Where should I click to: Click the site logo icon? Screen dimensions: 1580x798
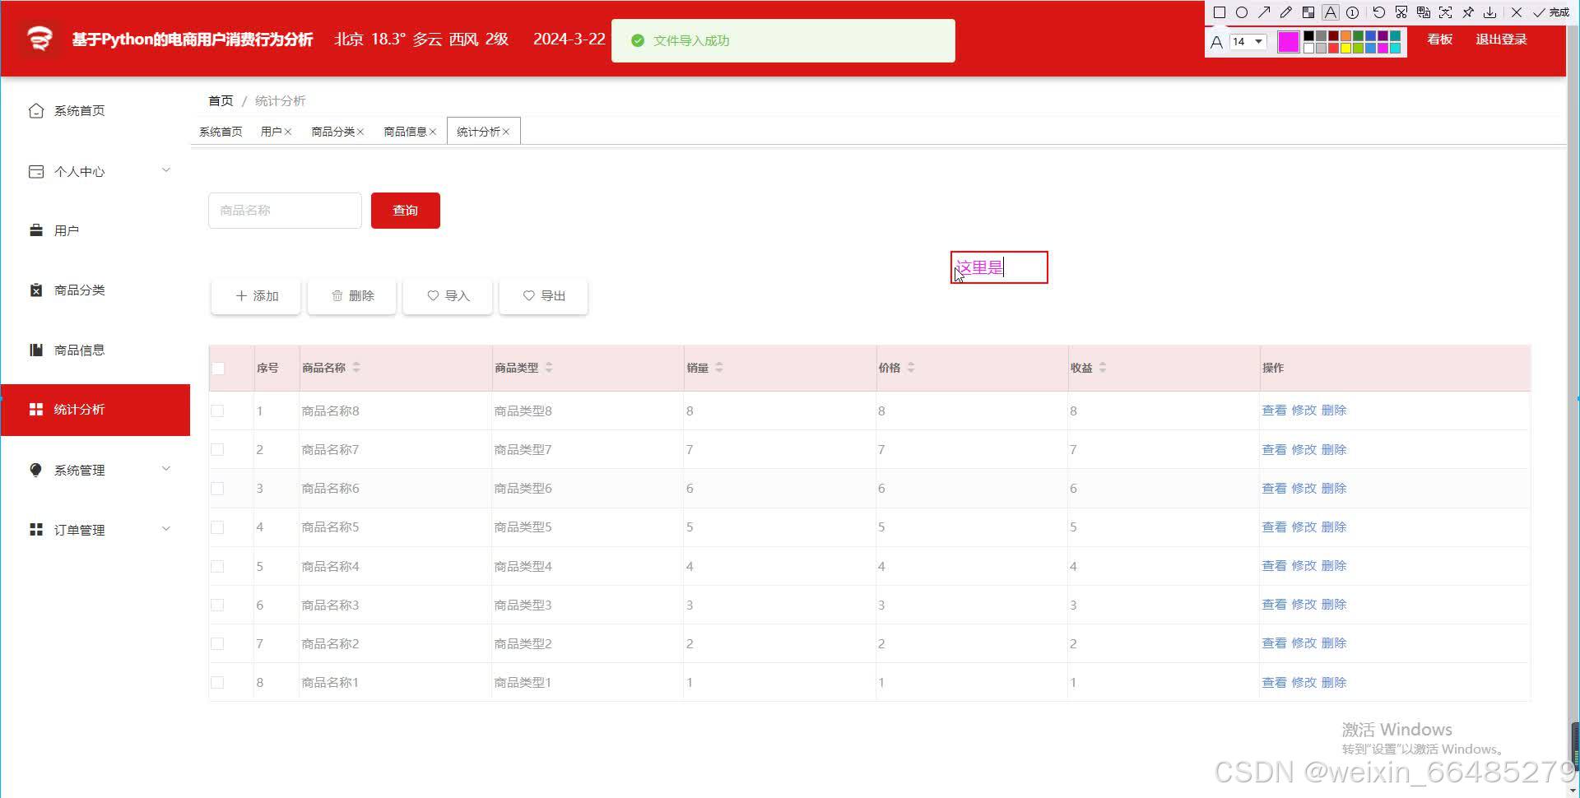click(x=39, y=39)
